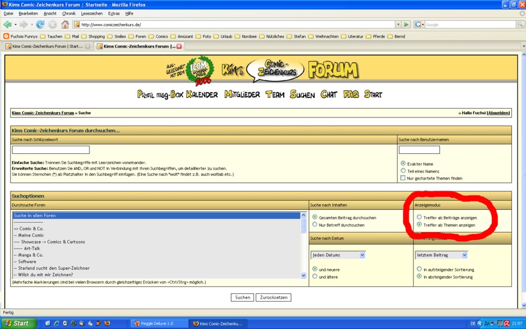
Task: Open the Lesezeichen menu
Action: pos(91,13)
